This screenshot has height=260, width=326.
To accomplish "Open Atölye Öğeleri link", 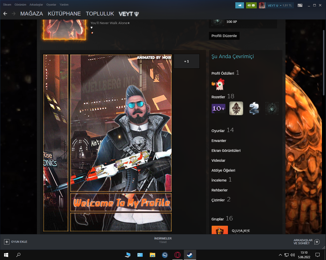I will 223,170.
